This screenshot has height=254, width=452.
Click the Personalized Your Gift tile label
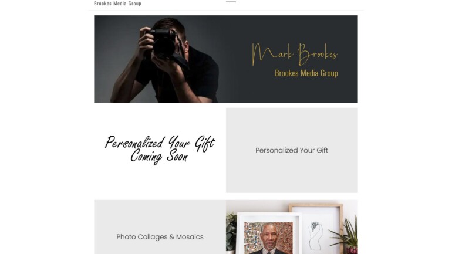pos(292,150)
